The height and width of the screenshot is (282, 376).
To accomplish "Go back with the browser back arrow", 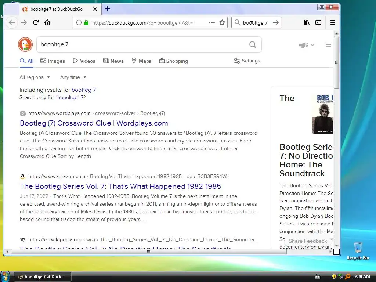I will click(x=11, y=22).
